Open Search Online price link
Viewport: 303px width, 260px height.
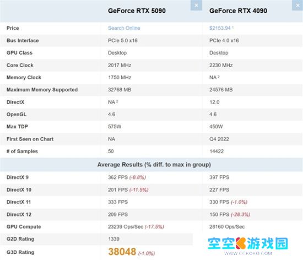(124, 28)
